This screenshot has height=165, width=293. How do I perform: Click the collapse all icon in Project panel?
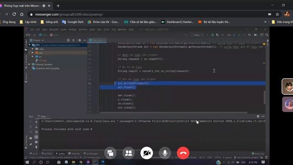tap(73, 40)
